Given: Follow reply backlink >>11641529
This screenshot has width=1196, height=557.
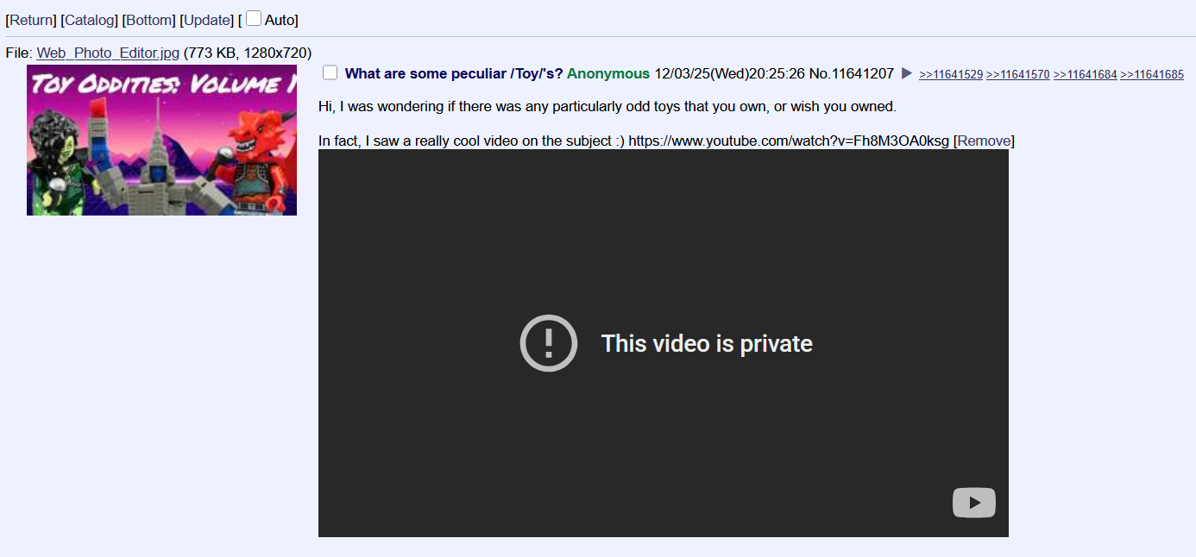Looking at the screenshot, I should click(951, 75).
